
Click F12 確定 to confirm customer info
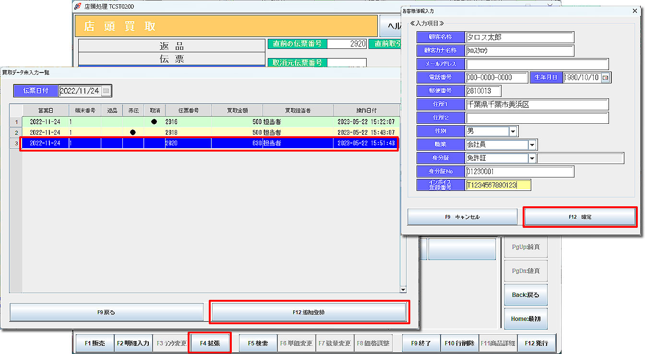click(580, 217)
